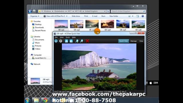Go to next image in Quick View

coord(61,41)
